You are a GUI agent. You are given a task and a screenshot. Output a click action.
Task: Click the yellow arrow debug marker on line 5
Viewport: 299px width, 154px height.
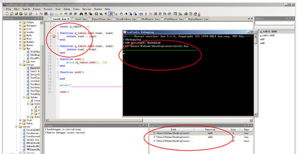(x=54, y=36)
